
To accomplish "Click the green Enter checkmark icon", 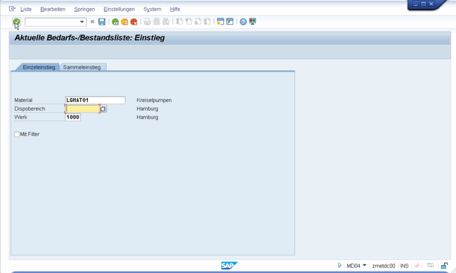I will click(x=16, y=22).
